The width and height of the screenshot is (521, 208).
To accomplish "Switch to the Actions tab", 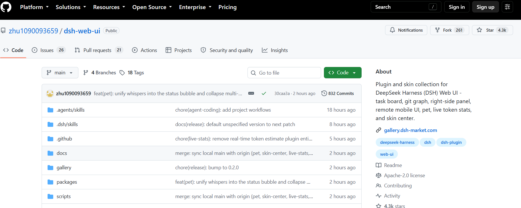I will tap(144, 50).
